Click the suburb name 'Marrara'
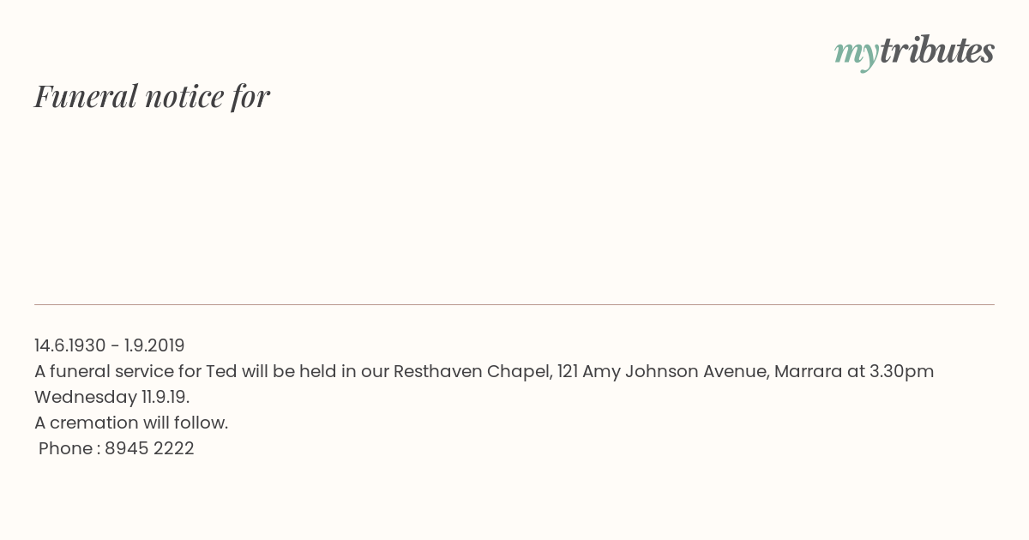The image size is (1029, 540). point(809,371)
